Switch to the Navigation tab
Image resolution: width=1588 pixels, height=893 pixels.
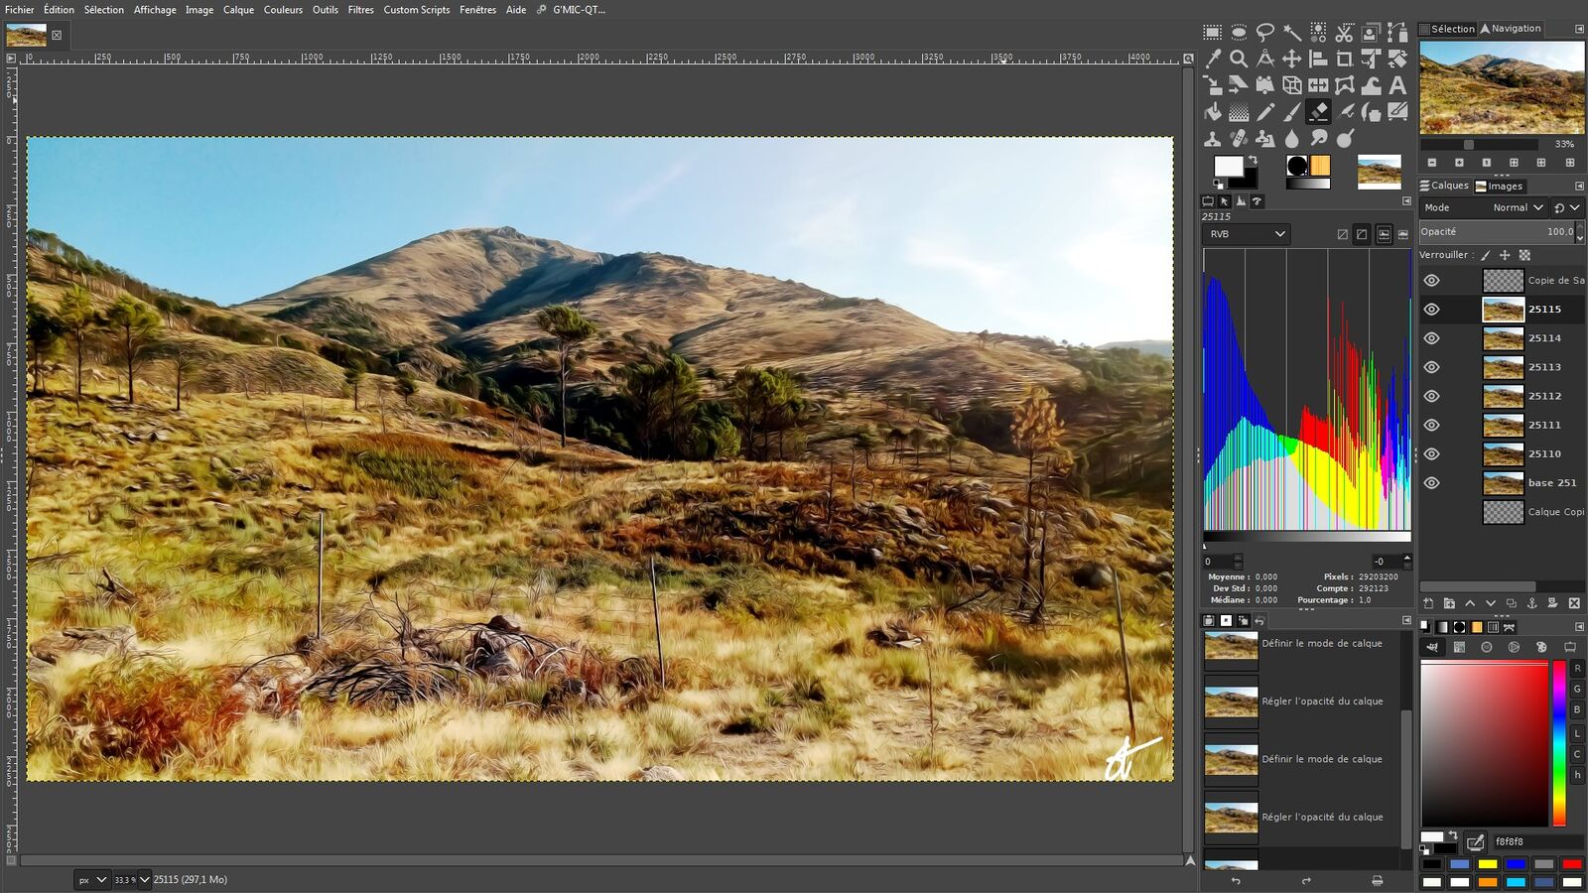point(1511,29)
